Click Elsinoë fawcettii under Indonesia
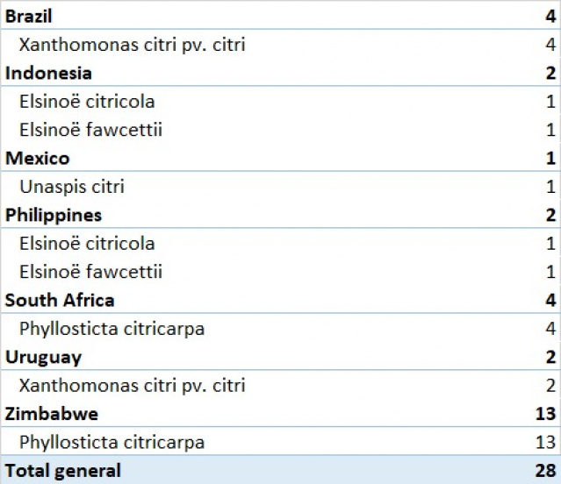Screen dimensions: 561x484 (90, 130)
